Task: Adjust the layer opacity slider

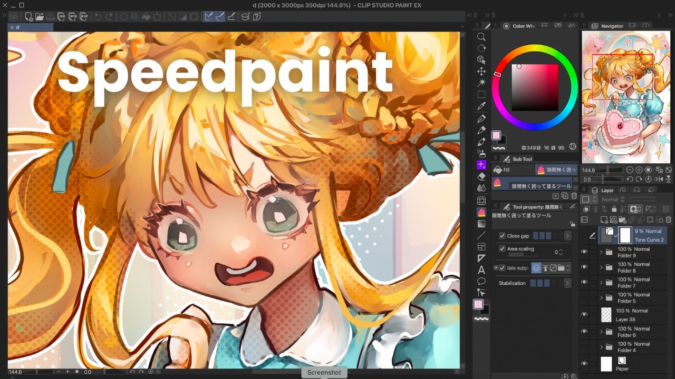Action: 642,200
